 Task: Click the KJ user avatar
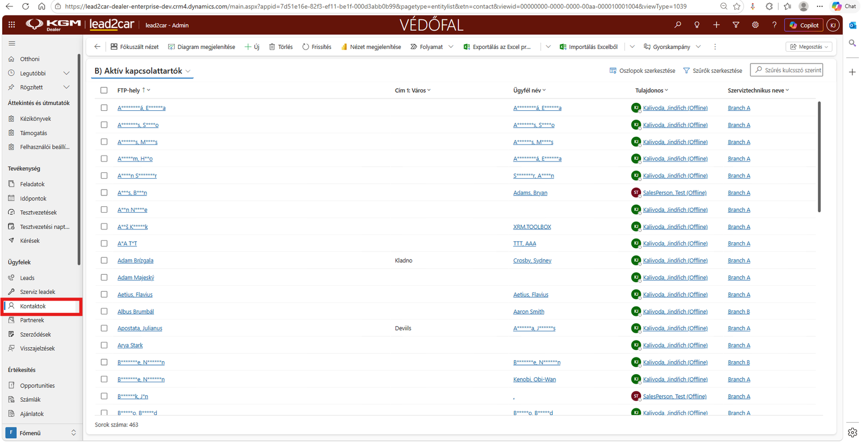(833, 25)
